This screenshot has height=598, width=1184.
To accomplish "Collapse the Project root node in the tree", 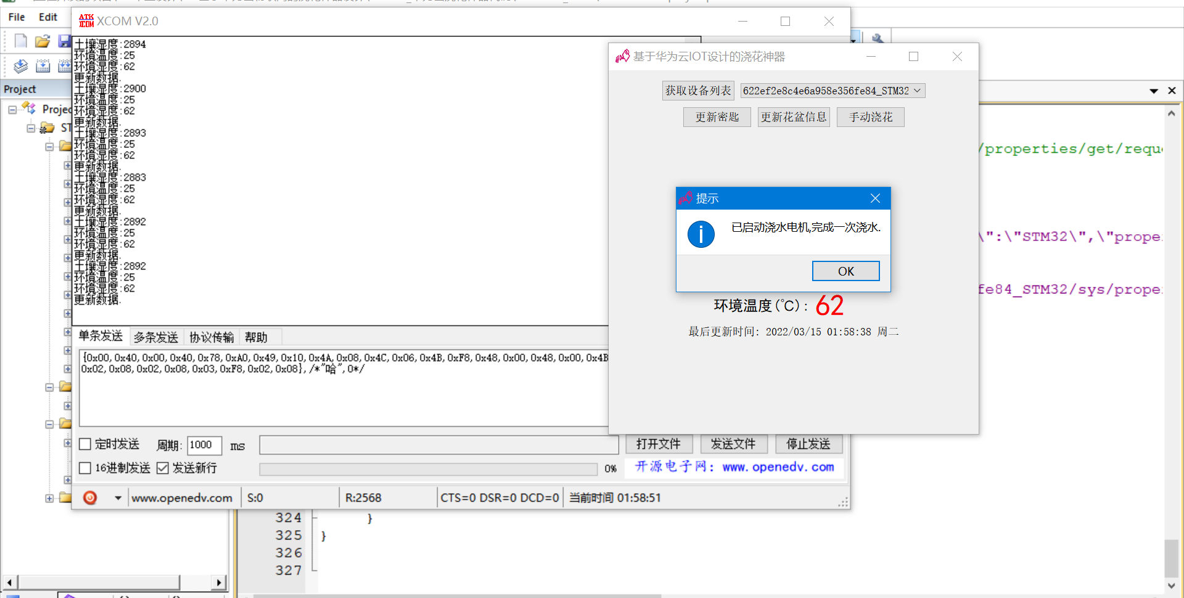I will click(13, 109).
